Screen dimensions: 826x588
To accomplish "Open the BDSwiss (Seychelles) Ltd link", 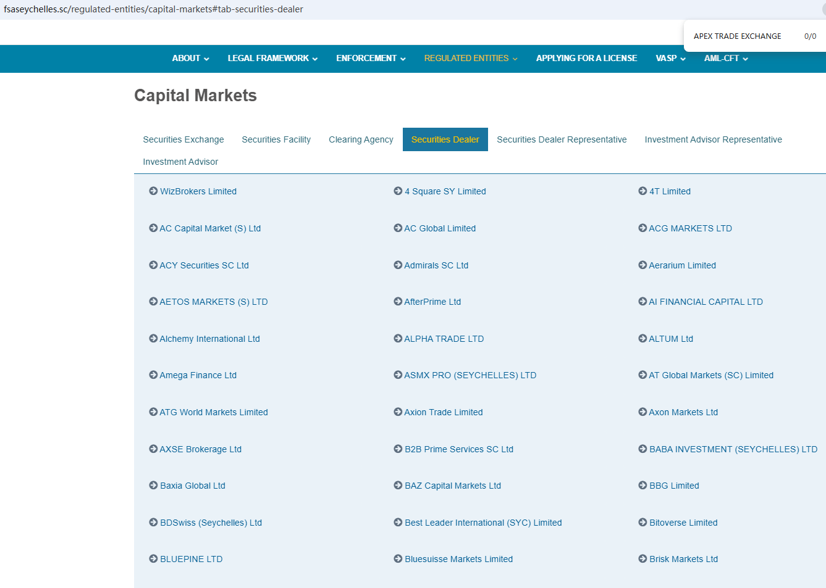I will (x=211, y=523).
